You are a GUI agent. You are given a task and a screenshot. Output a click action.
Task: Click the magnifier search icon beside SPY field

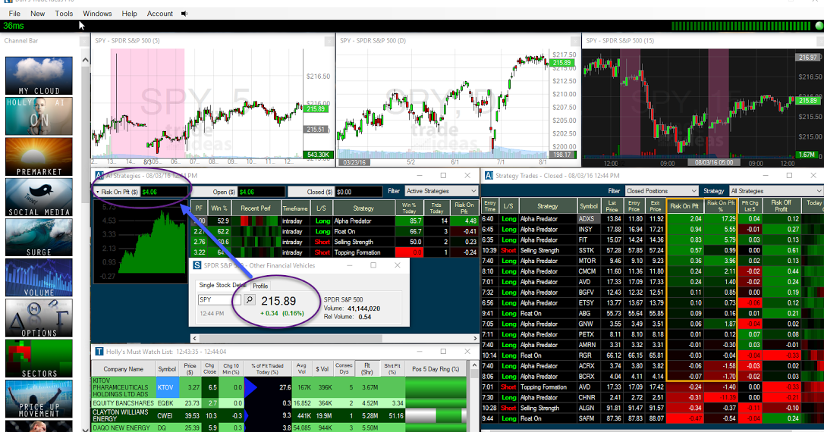point(250,299)
